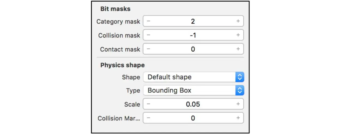Viewport: 338px width, 134px height.
Task: Decrease the Collision Margin value
Action: [149, 118]
